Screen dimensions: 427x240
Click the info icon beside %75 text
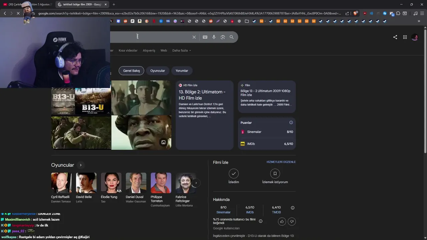[x=261, y=221]
